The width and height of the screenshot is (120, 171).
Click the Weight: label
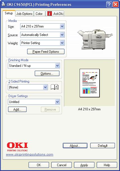13,43
